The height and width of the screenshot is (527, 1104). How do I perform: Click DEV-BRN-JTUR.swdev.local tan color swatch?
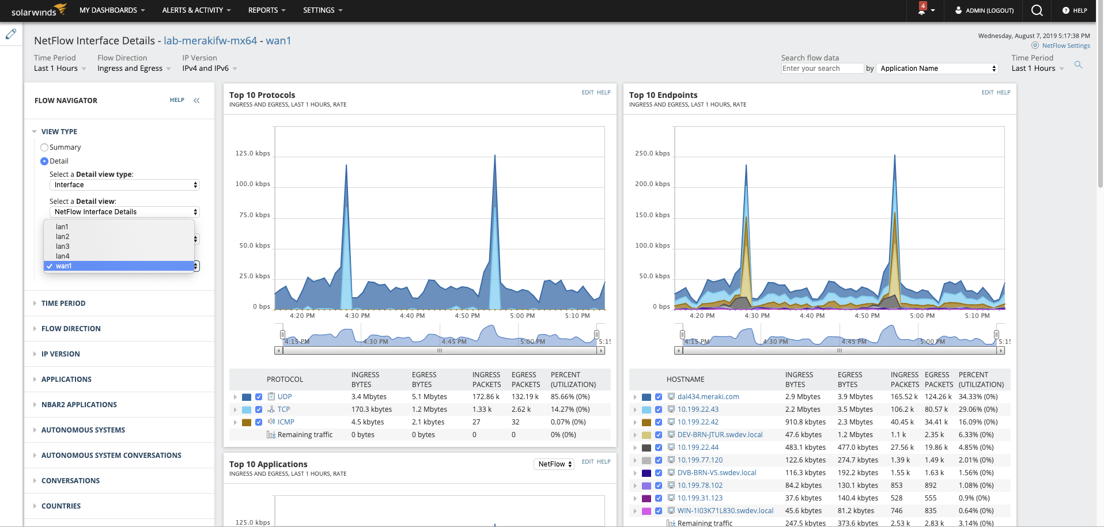646,435
